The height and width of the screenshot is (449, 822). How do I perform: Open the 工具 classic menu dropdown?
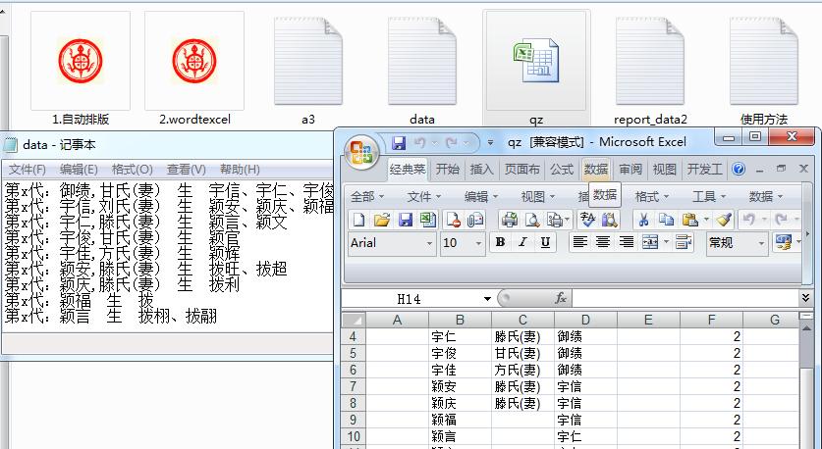click(709, 197)
